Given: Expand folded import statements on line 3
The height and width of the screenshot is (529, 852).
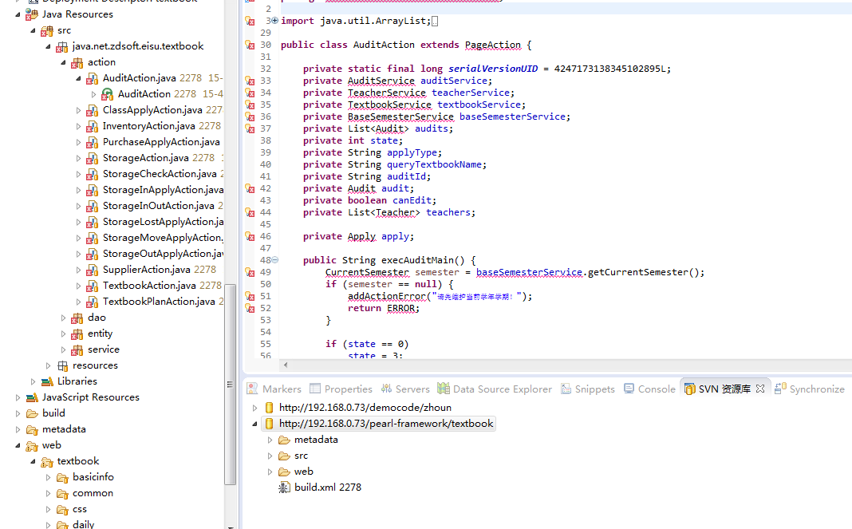Looking at the screenshot, I should click(x=275, y=21).
